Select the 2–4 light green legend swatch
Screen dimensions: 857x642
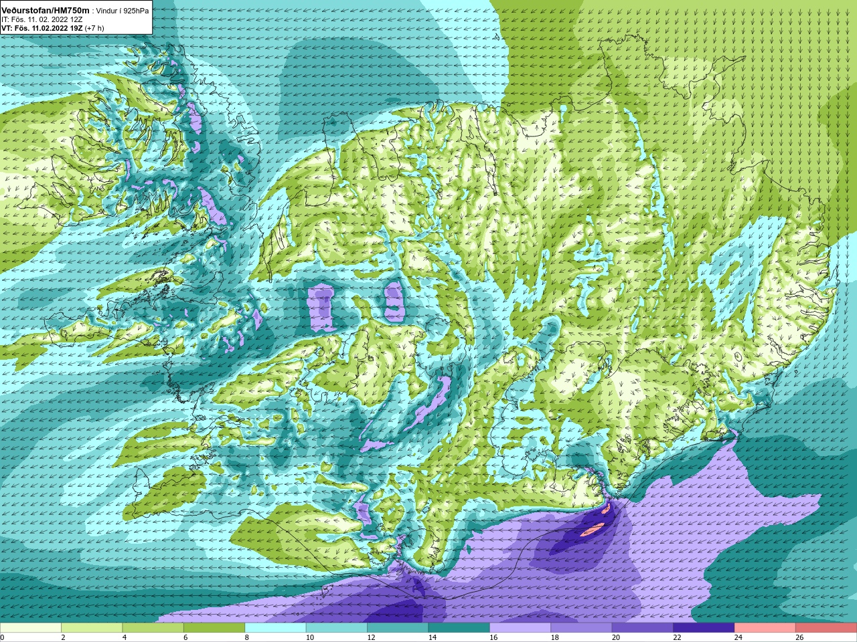[x=92, y=628]
